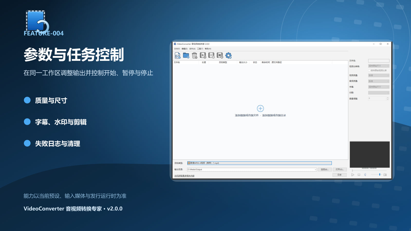
Task: Click 添加视频或音频目录 link
Action: tap(274, 115)
